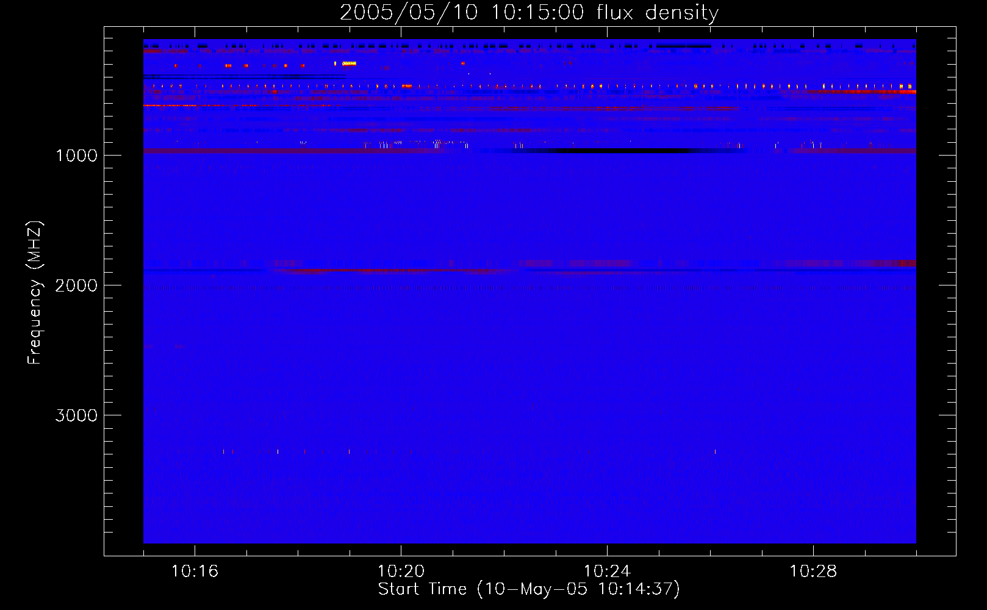Click the 1000 frequency tick label
This screenshot has width=987, height=610.
click(x=77, y=156)
